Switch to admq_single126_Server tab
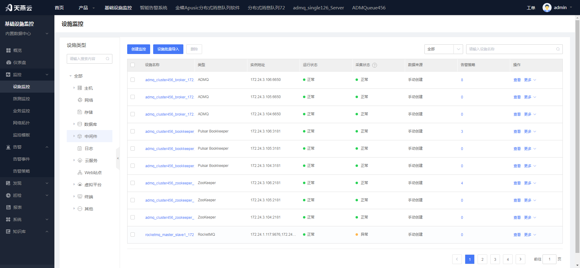Screen dimensions: 580x268 point(318,8)
